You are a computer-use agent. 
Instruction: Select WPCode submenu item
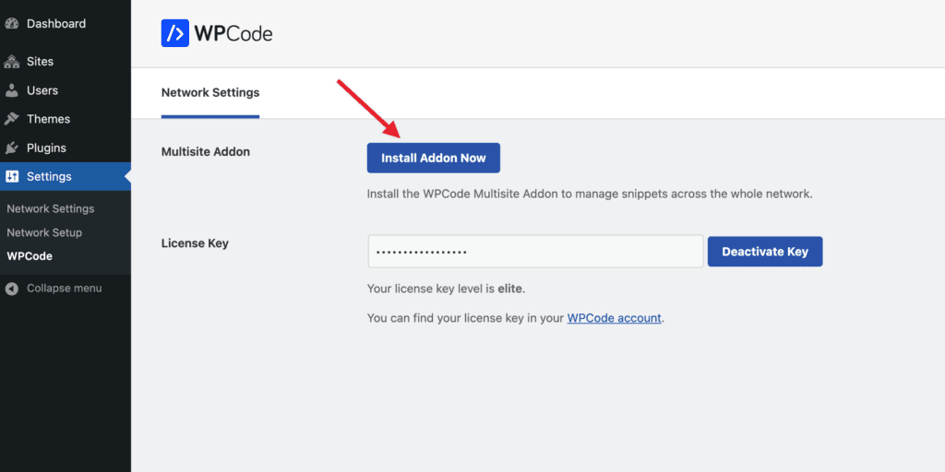click(x=30, y=256)
